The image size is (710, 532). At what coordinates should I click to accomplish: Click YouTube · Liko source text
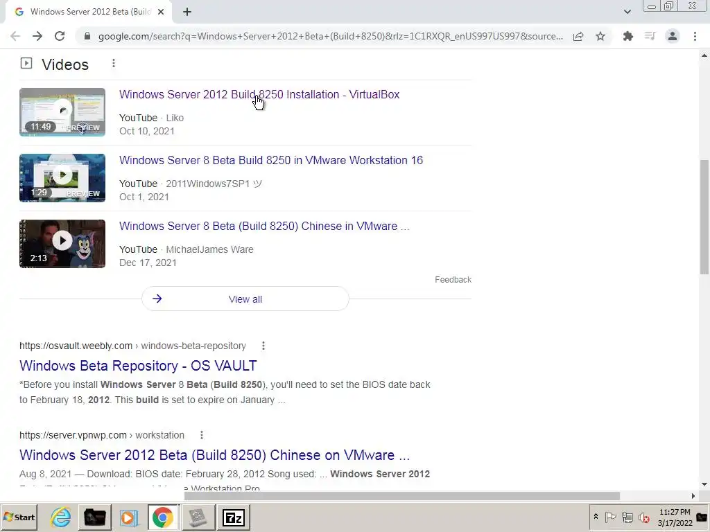[151, 118]
